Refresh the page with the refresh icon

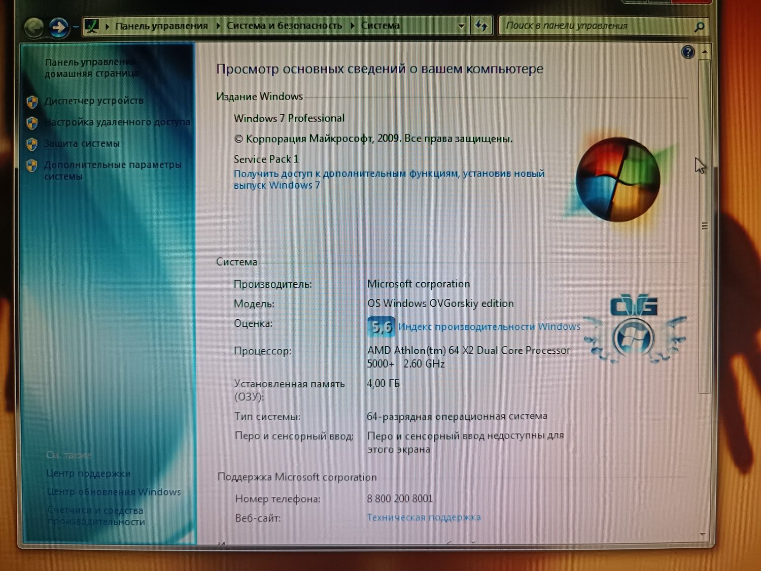pos(481,25)
